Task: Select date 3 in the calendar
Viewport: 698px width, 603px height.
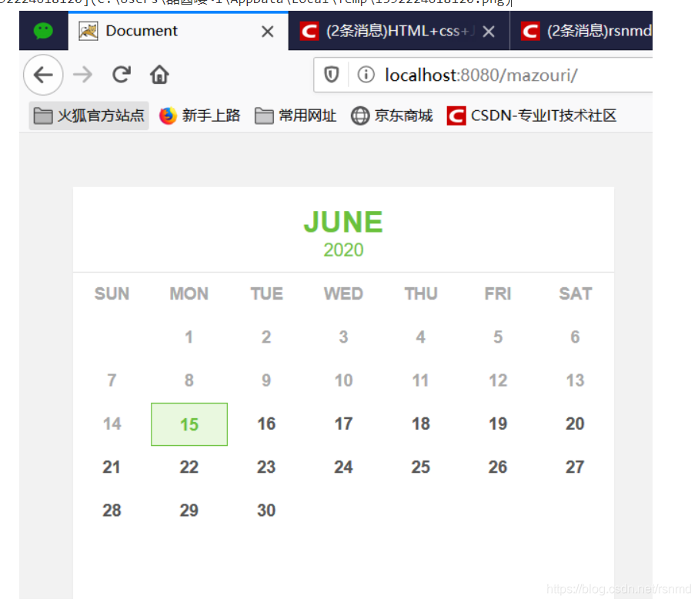Action: 343,337
